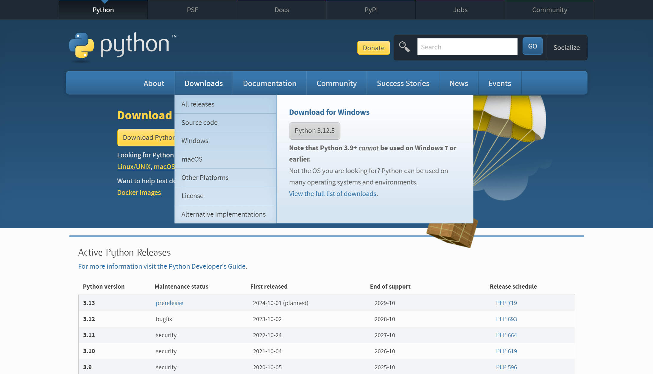
Task: Choose Source code in Downloads menu
Action: coord(200,123)
